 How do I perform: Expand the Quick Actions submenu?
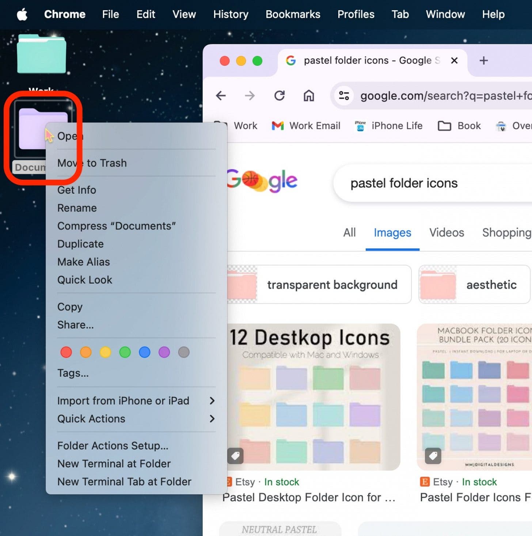point(91,419)
